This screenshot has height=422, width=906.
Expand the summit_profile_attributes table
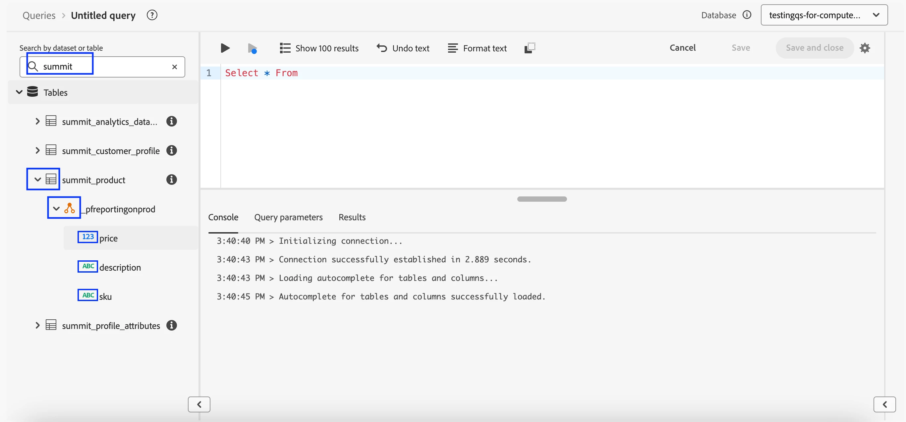coord(38,325)
